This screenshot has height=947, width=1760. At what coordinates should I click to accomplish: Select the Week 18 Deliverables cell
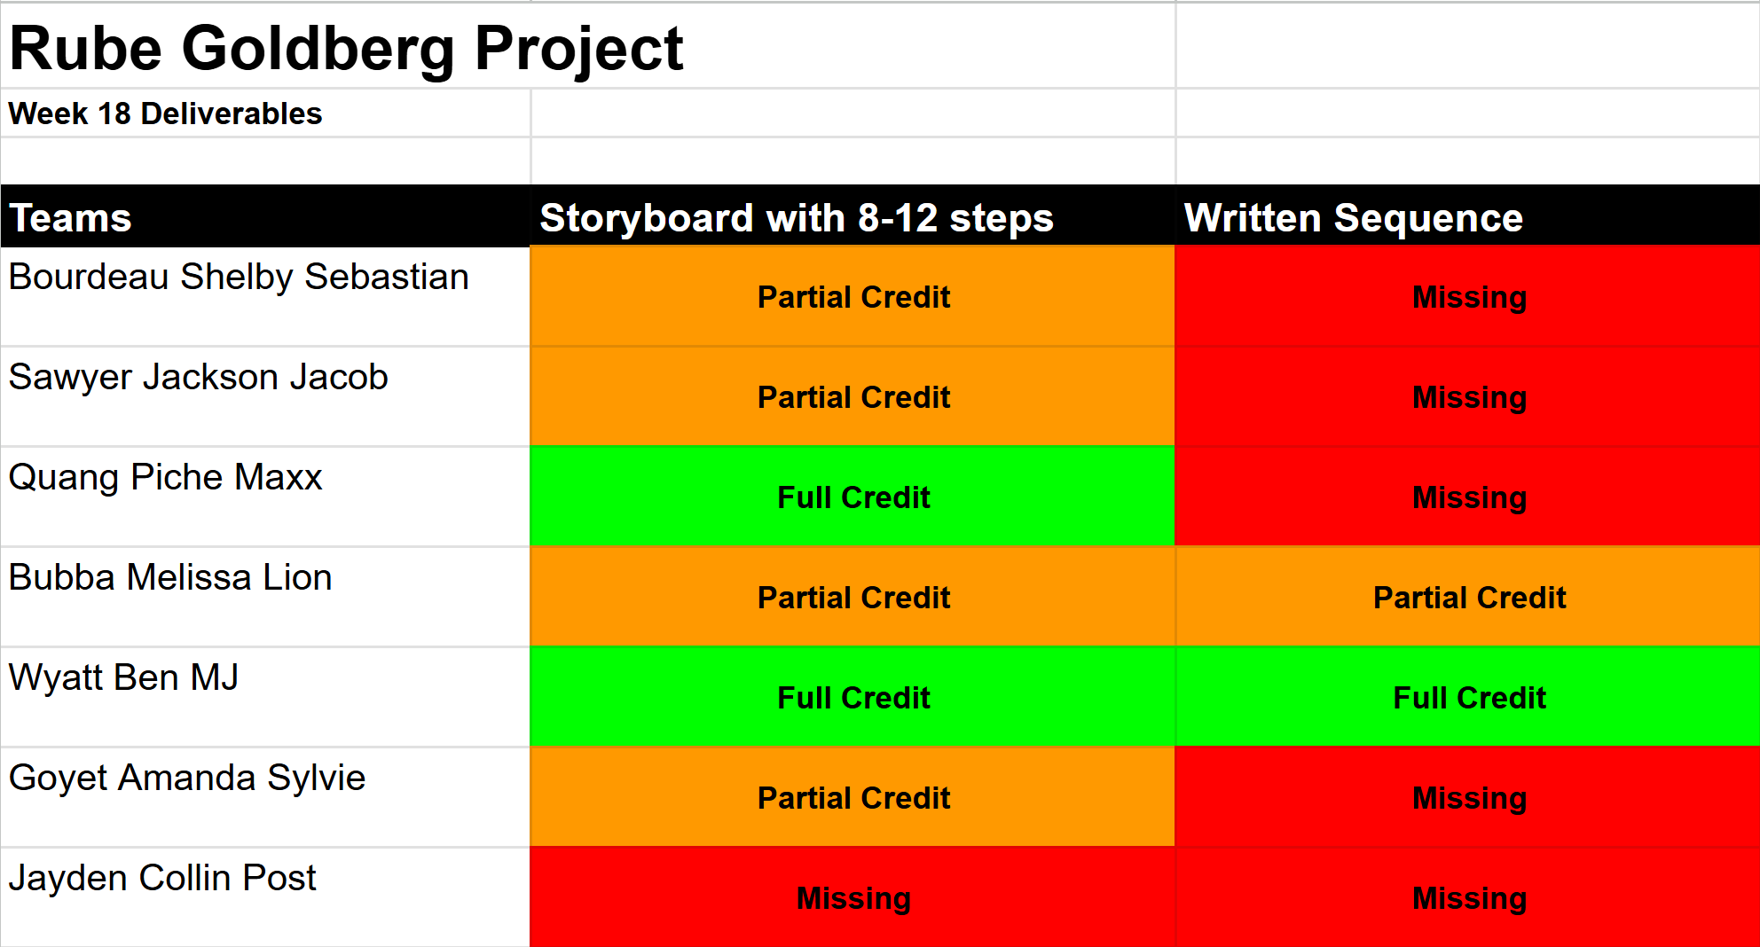[x=166, y=113]
